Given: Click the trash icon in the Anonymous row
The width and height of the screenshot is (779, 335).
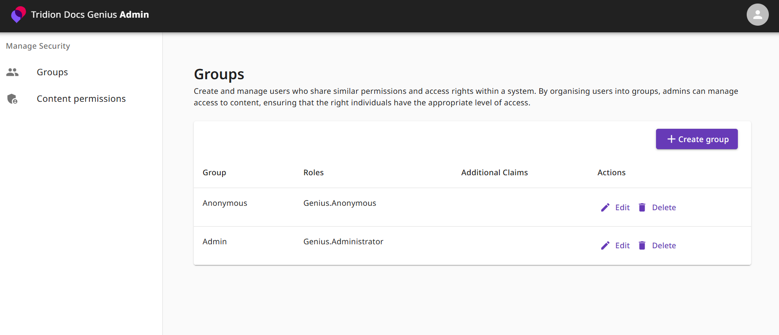Looking at the screenshot, I should point(642,208).
